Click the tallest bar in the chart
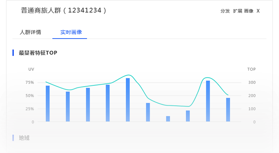The width and height of the screenshot is (279, 153). pos(128,100)
